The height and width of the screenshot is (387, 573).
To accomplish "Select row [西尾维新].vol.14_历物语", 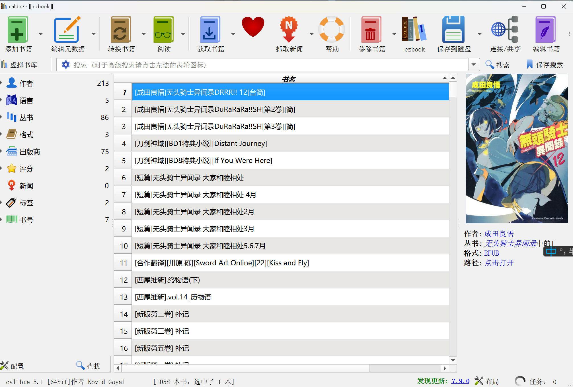I will click(290, 297).
